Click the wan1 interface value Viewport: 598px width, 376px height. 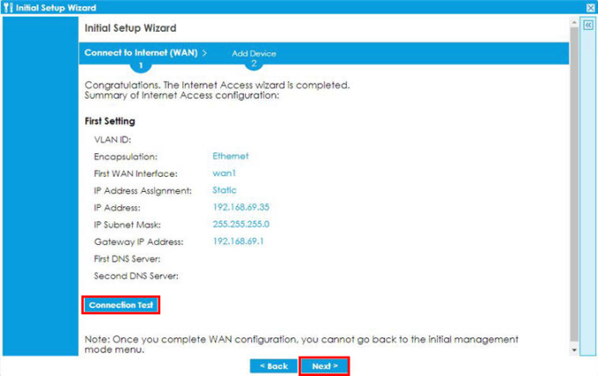[224, 173]
